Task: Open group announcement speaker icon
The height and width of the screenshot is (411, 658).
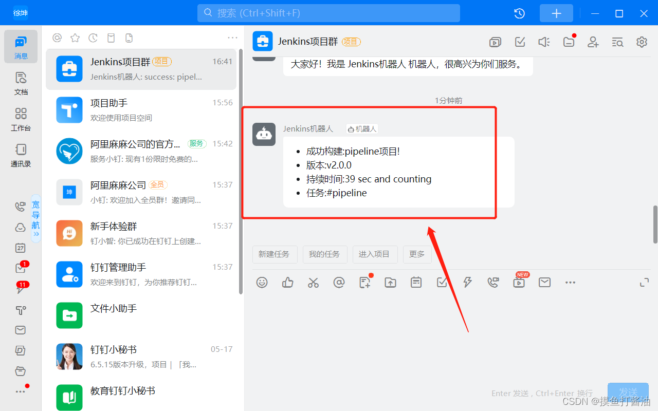Action: (544, 42)
